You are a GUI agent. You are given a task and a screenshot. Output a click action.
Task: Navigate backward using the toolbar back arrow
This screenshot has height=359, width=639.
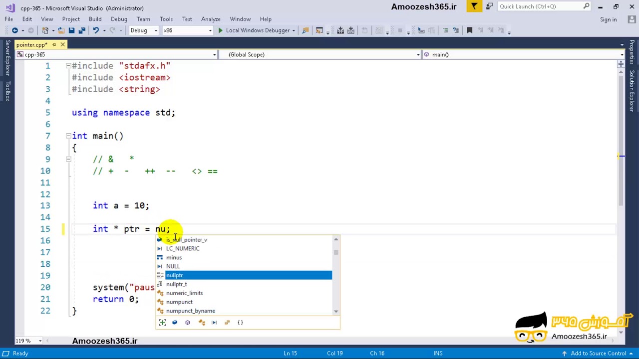(14, 30)
